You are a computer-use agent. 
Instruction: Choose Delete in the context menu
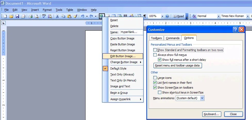(x=123, y=26)
